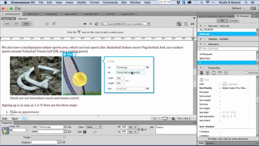The height and width of the screenshot is (146, 259).
Task: Click the Layout category icon in Properties
Action: pyautogui.click(x=202, y=73)
